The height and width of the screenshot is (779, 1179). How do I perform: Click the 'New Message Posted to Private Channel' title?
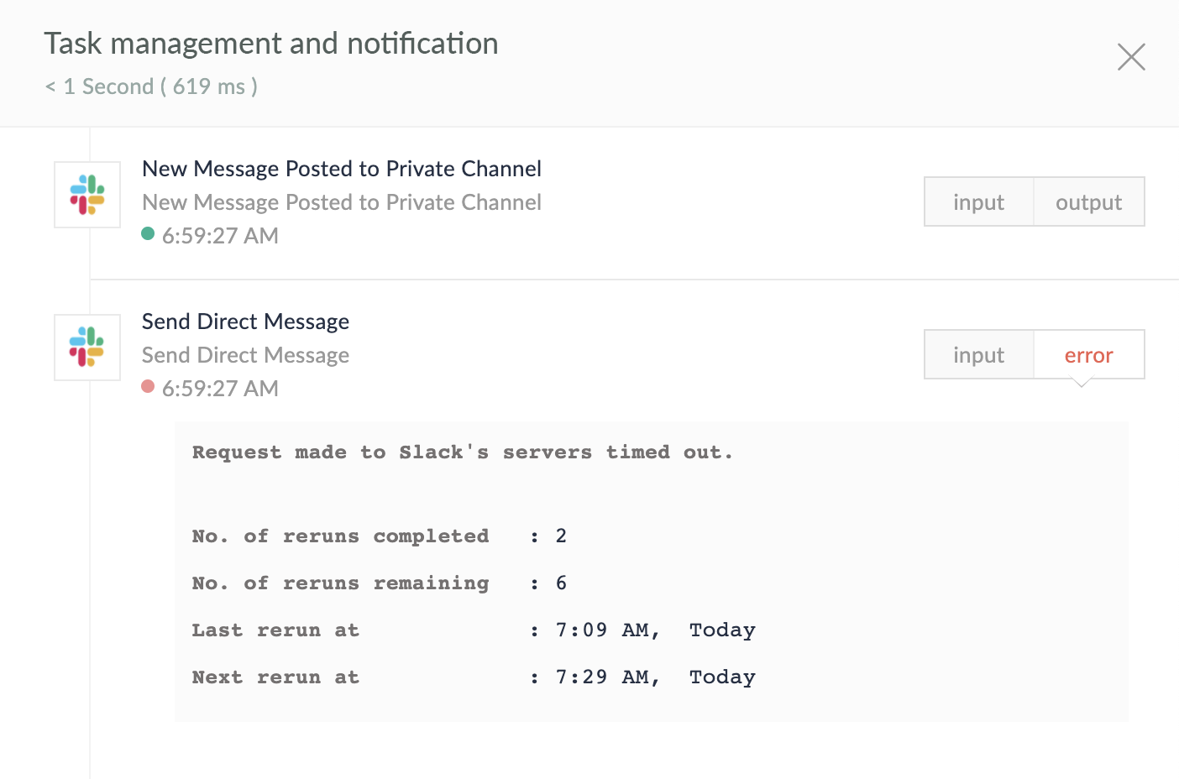pos(342,169)
